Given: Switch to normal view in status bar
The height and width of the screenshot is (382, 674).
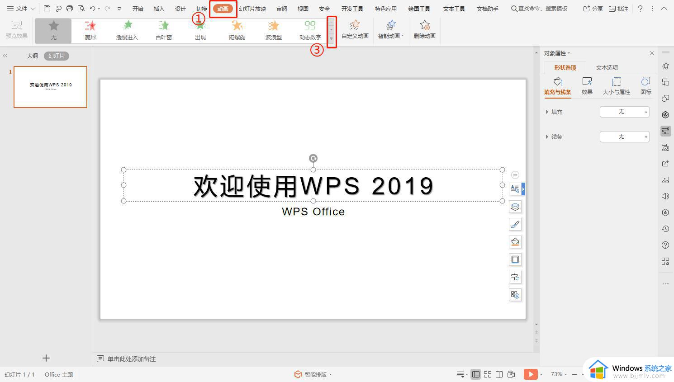Looking at the screenshot, I should [476, 374].
